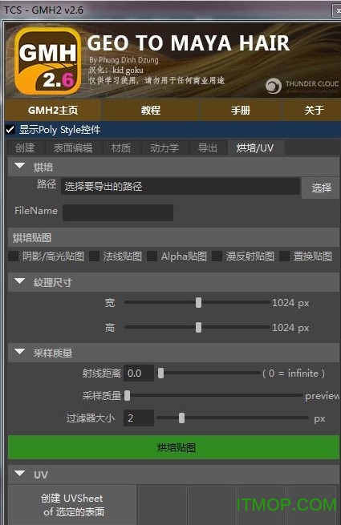The image size is (341, 525).
Task: Collapse the 采样质量 section
Action: click(20, 352)
